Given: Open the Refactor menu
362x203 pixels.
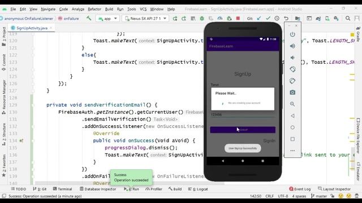Looking at the screenshot, I should tap(94, 9).
